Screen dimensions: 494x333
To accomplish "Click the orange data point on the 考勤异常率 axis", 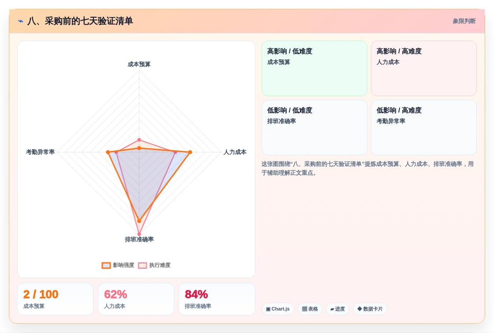I will (x=108, y=152).
